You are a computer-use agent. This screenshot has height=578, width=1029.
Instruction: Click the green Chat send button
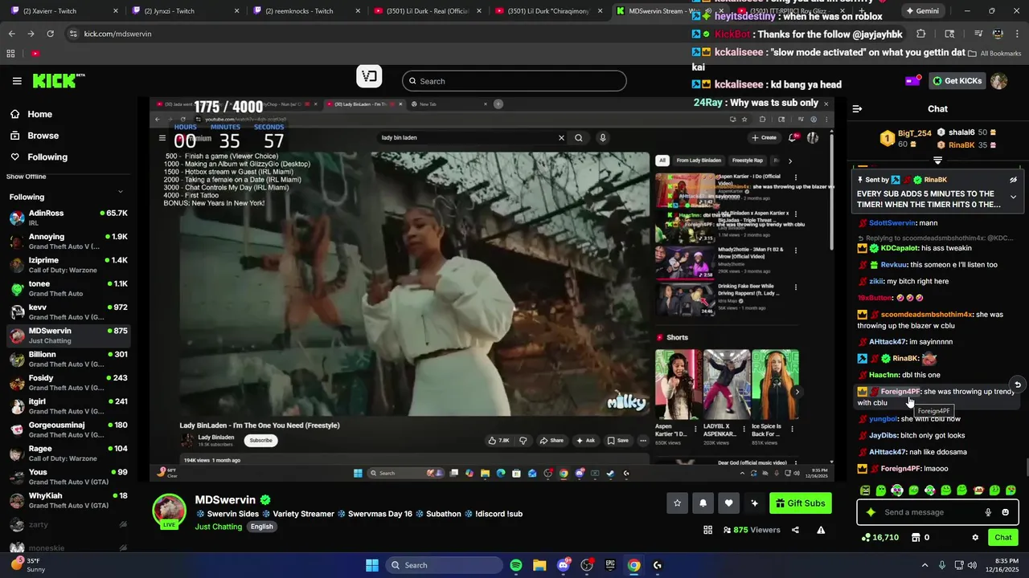tap(1003, 538)
